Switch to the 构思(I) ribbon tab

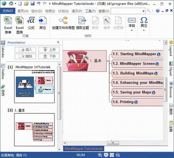[x=50, y=11]
